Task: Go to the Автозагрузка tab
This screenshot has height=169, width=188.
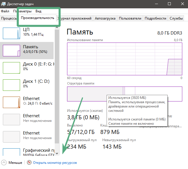Action: pos(105,18)
